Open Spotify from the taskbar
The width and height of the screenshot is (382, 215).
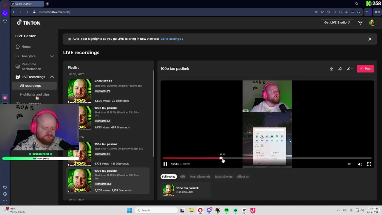click(x=227, y=210)
